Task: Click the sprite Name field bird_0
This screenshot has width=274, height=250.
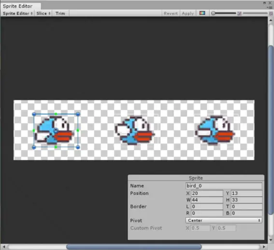Action: (x=224, y=186)
